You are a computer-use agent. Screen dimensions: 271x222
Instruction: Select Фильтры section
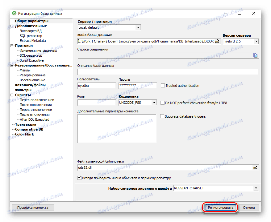point(23,90)
